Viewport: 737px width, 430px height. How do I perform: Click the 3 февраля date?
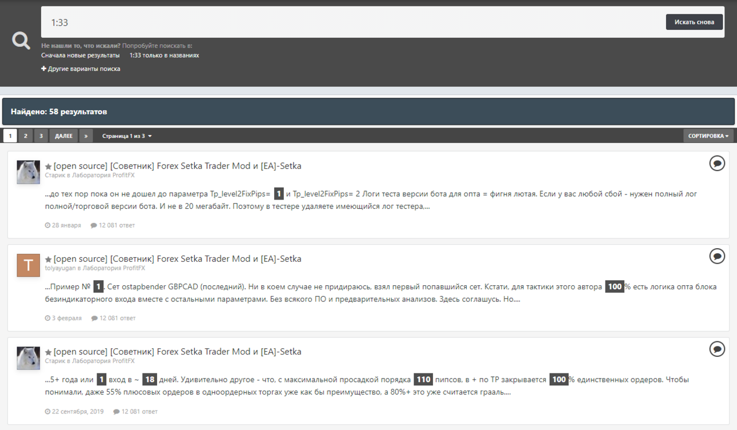(67, 318)
